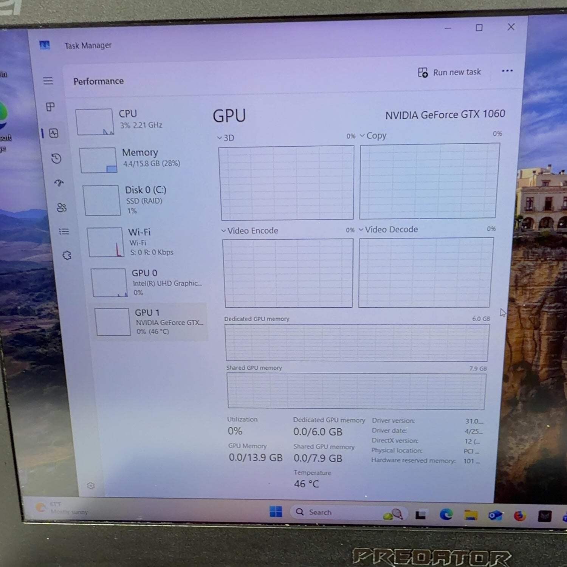Click the Shared GPU memory graph
The width and height of the screenshot is (567, 567).
(356, 391)
